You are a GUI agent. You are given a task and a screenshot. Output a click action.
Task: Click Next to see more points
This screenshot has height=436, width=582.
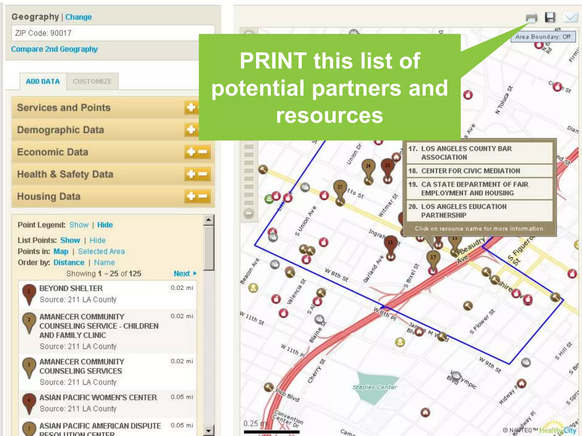pos(185,274)
